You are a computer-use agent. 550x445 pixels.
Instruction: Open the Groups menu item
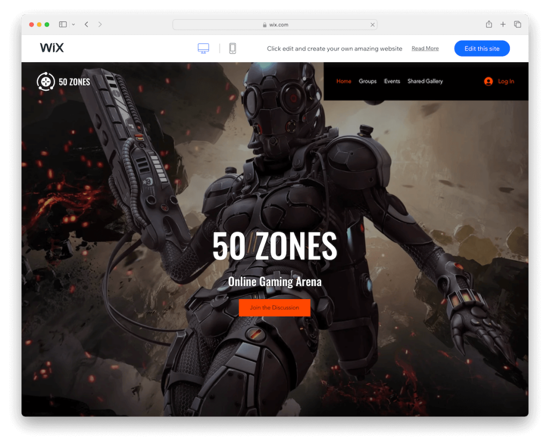tap(367, 81)
